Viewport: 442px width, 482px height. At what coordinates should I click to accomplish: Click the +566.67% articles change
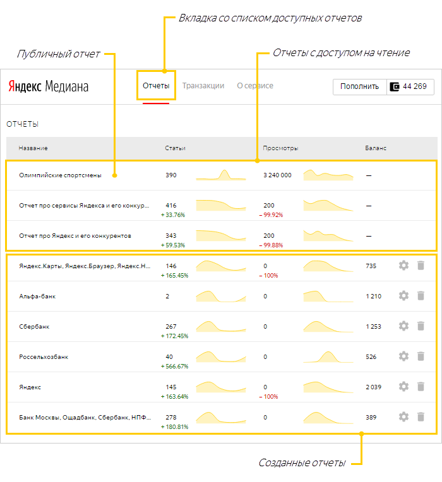pyautogui.click(x=174, y=367)
